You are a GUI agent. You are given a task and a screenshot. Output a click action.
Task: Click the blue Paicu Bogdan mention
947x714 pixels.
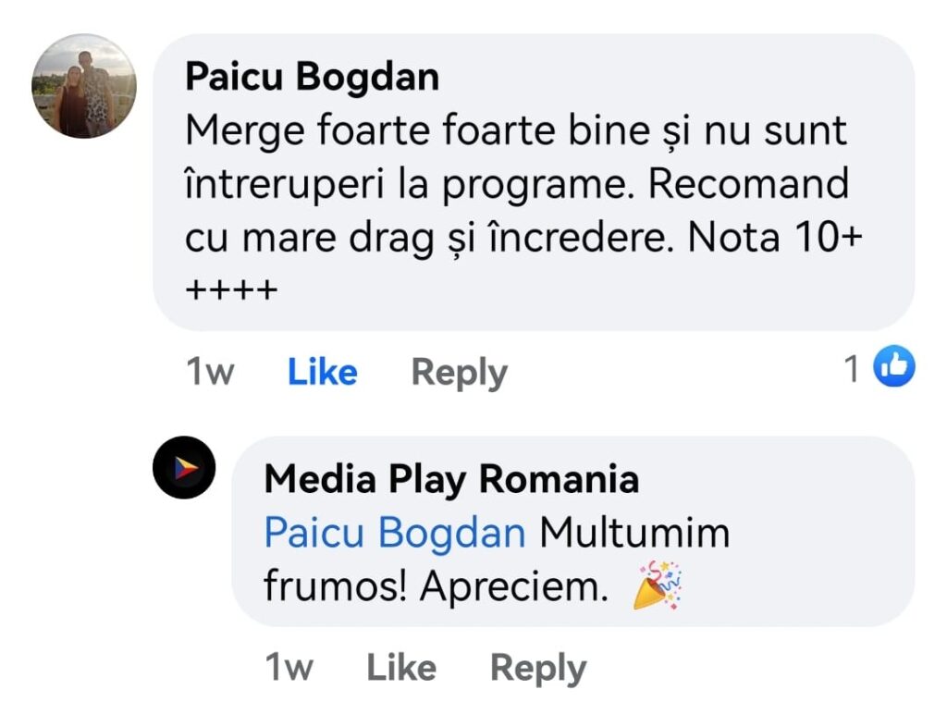pos(395,534)
